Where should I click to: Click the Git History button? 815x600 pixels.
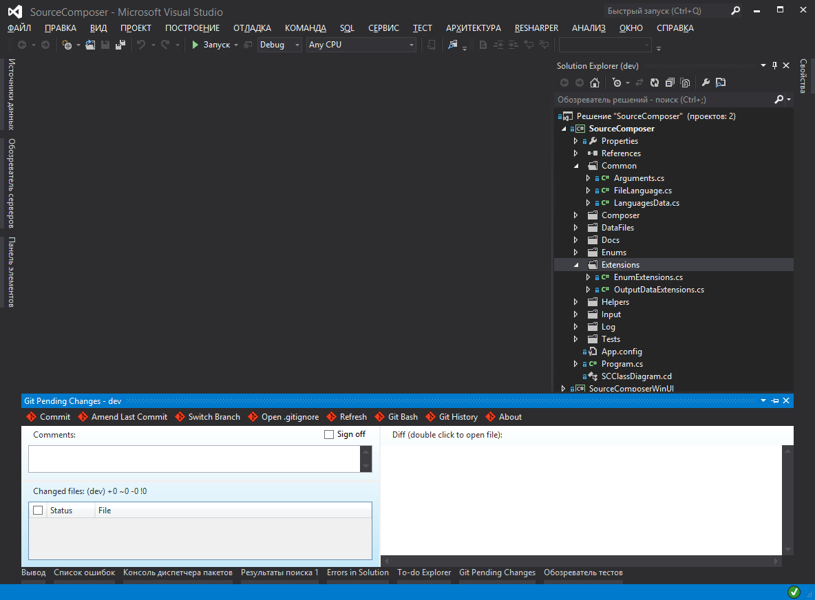[x=452, y=417]
